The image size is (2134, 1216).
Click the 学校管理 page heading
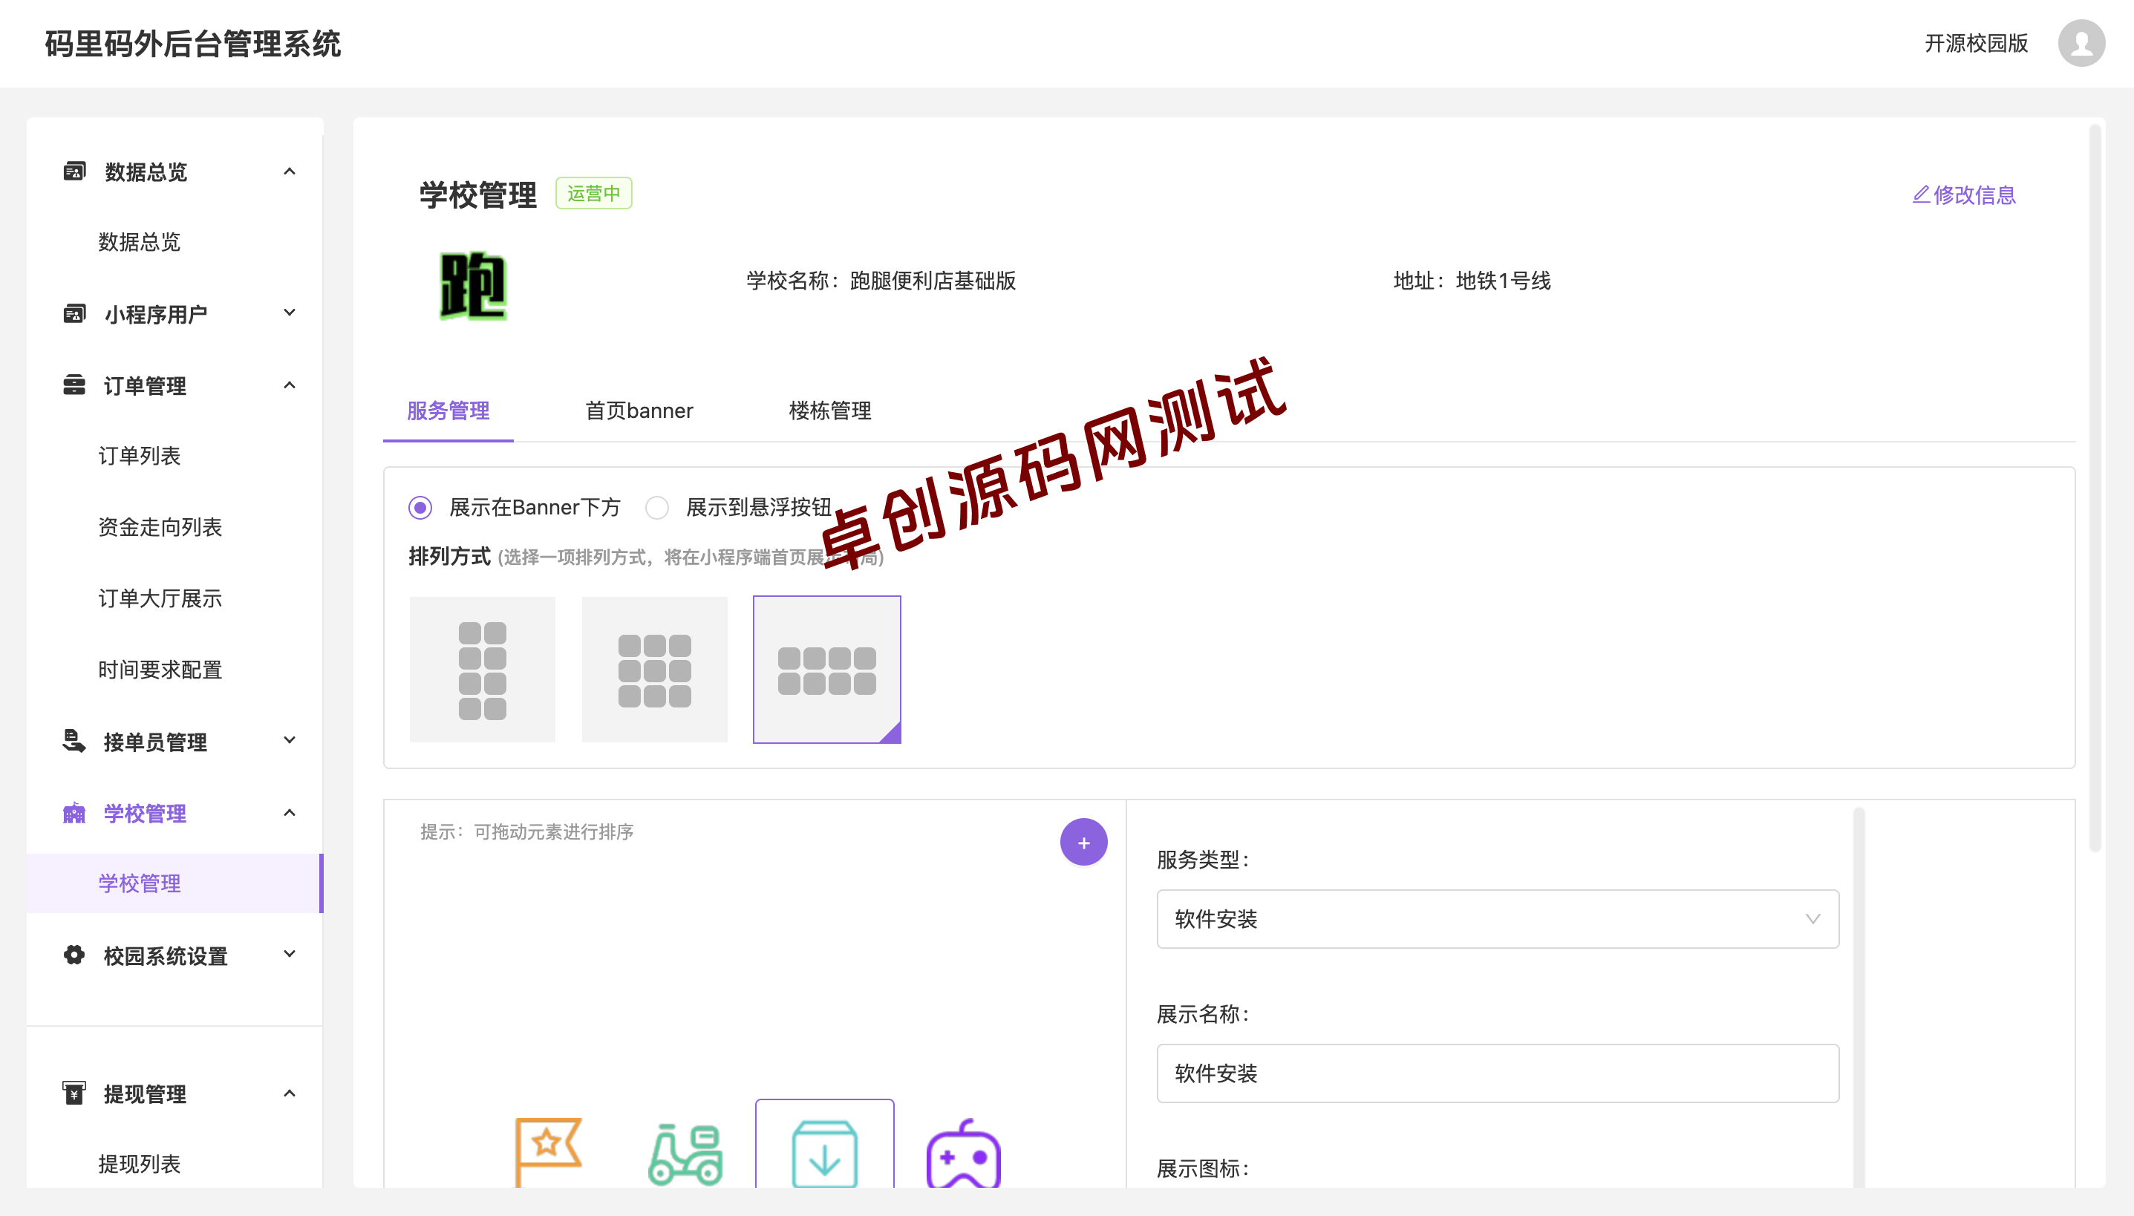click(477, 195)
